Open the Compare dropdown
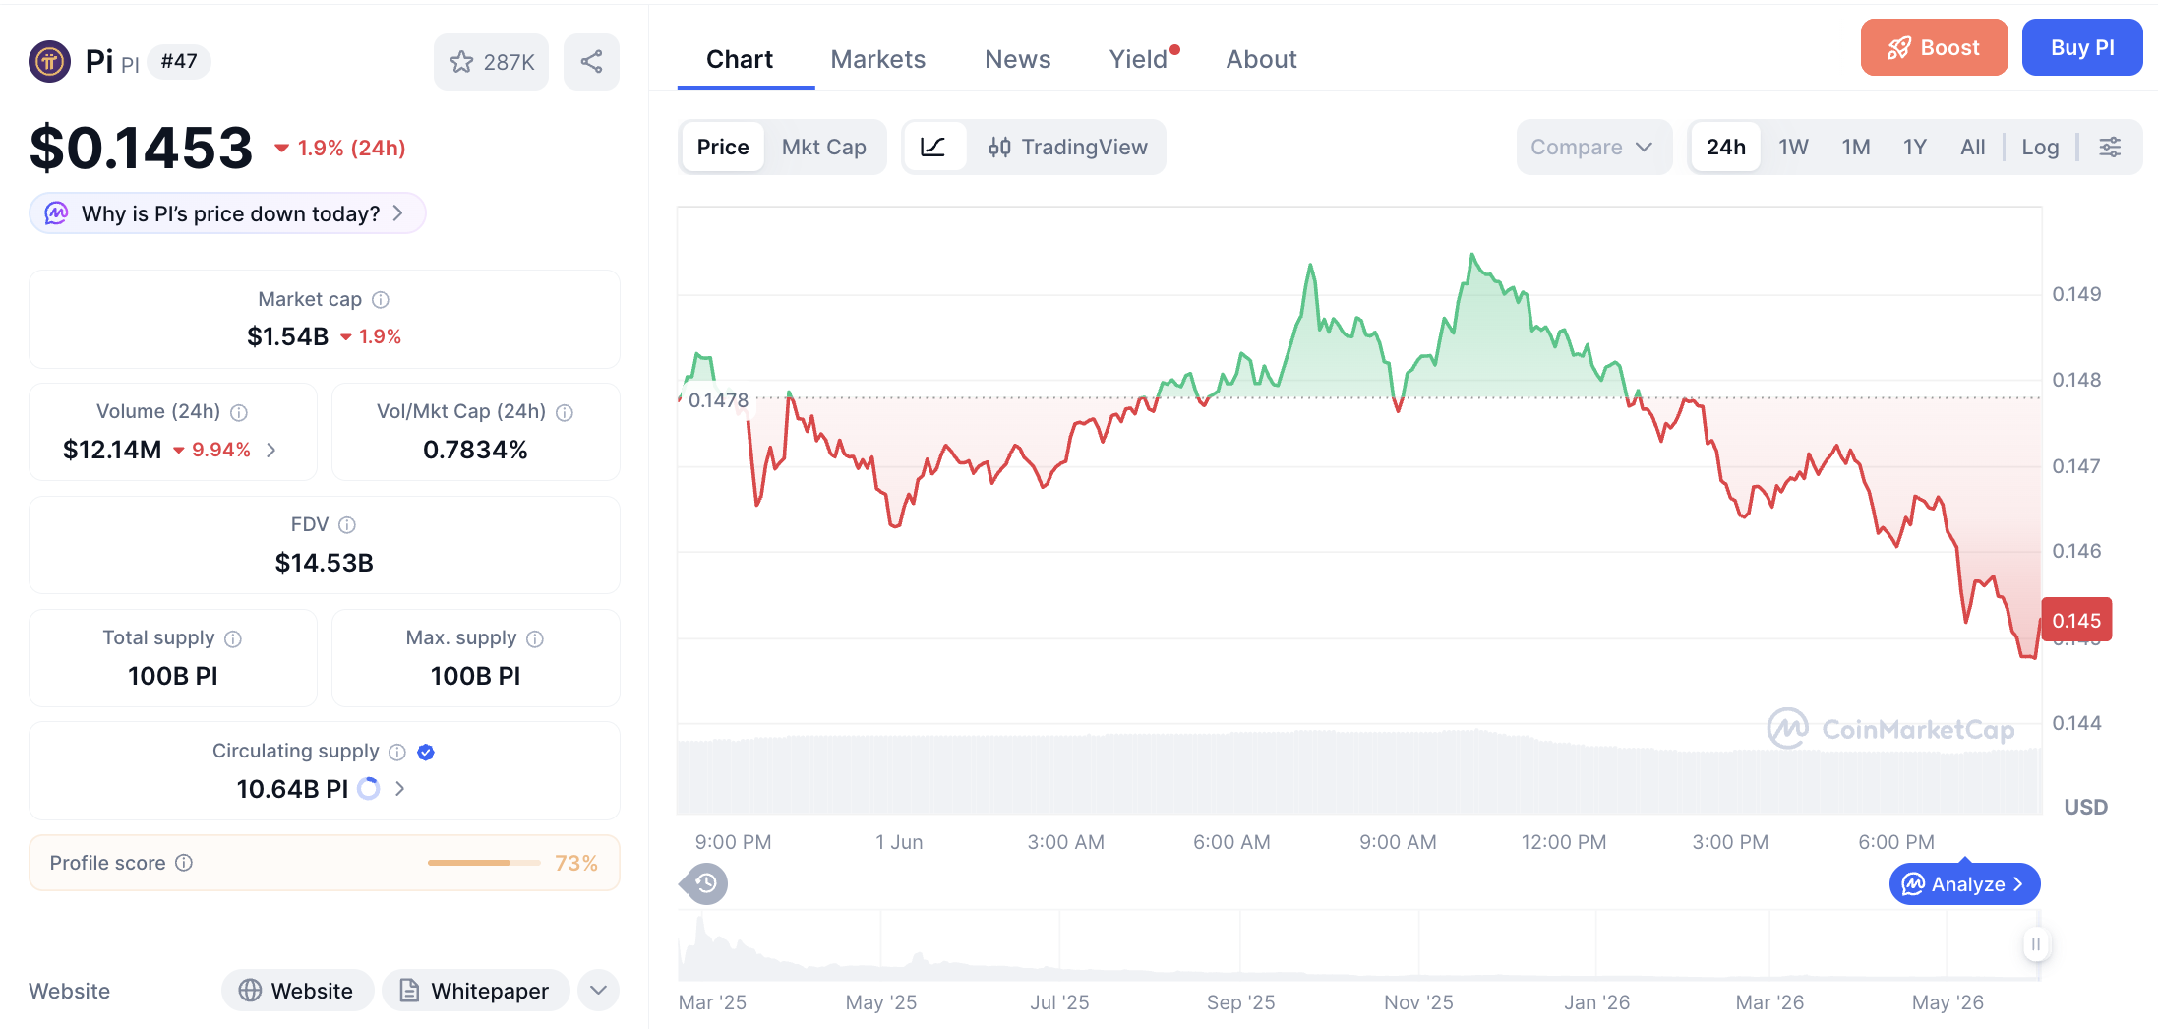 pos(1592,147)
